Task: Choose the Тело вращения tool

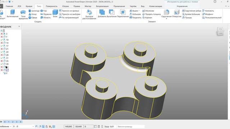Action: 23,15
